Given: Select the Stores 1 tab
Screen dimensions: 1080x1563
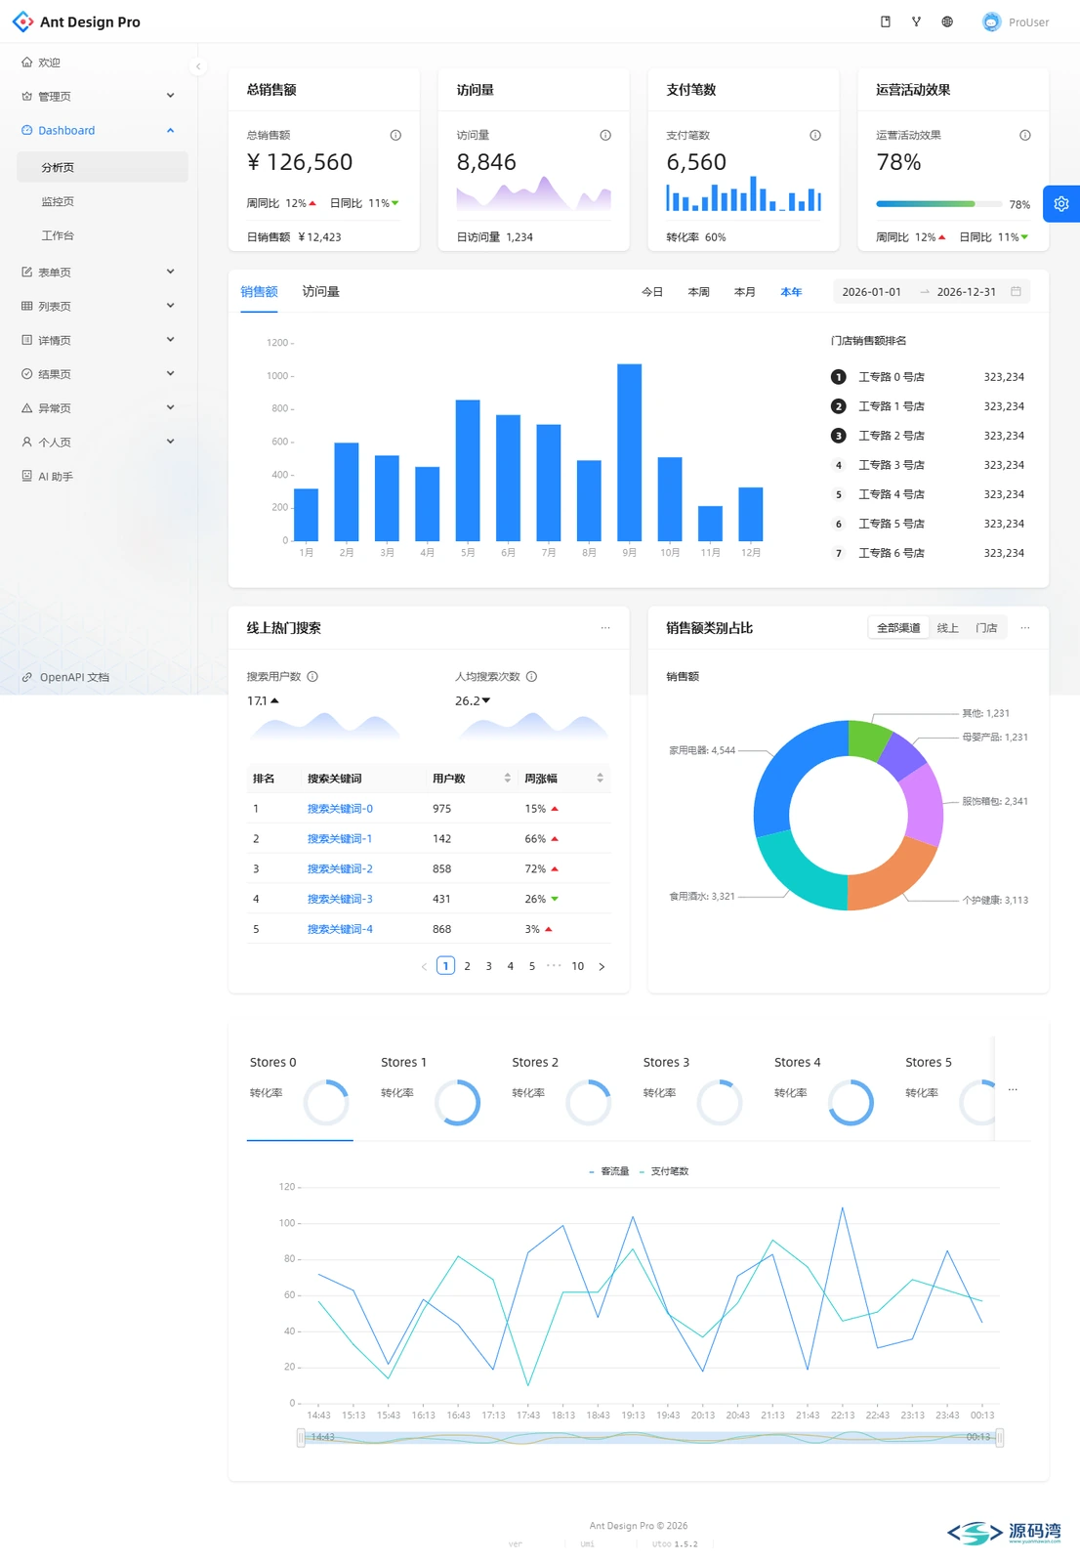Looking at the screenshot, I should (431, 1092).
